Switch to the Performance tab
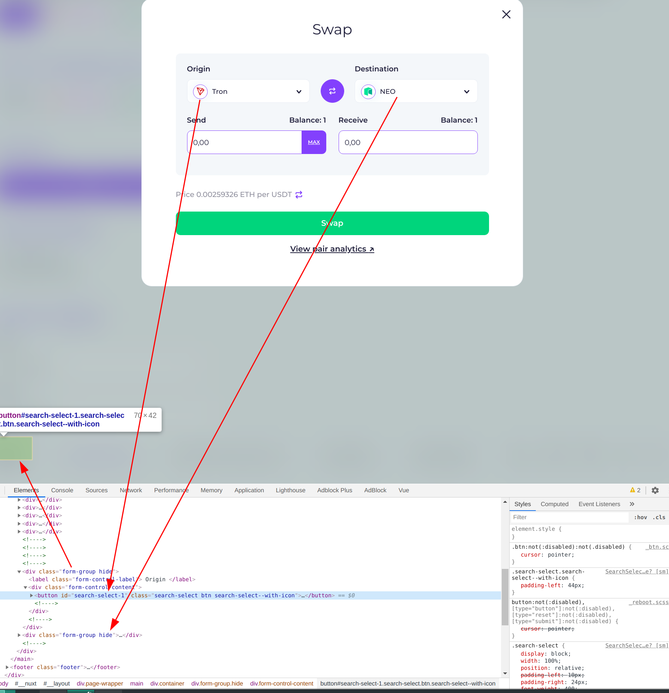The image size is (669, 693). pyautogui.click(x=171, y=490)
